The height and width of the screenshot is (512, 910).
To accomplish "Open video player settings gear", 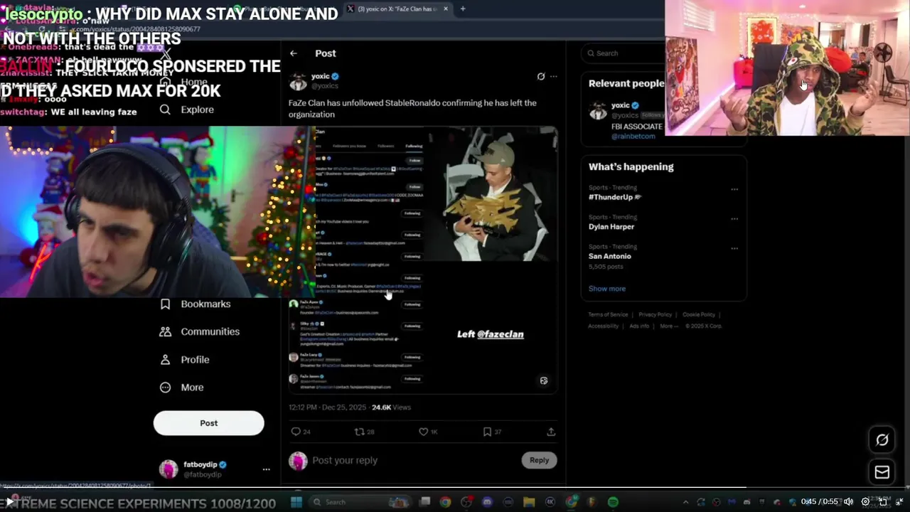I will point(865,501).
